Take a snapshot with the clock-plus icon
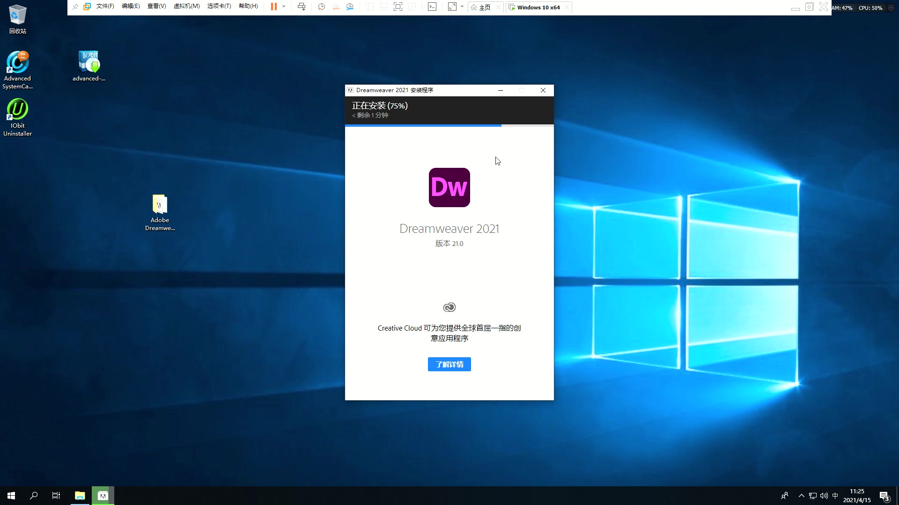The height and width of the screenshot is (505, 899). point(322,7)
